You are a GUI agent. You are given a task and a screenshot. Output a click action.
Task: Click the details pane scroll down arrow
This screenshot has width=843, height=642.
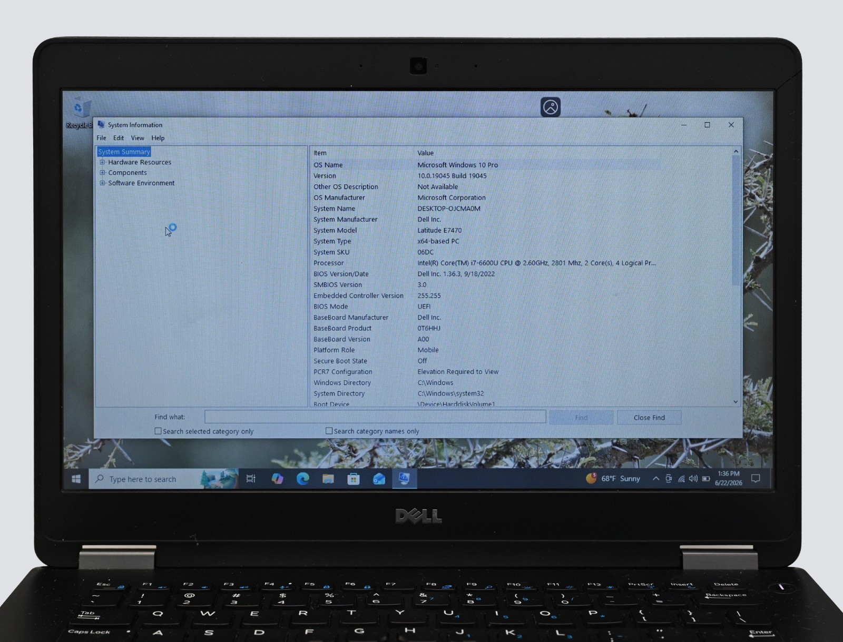coord(736,402)
